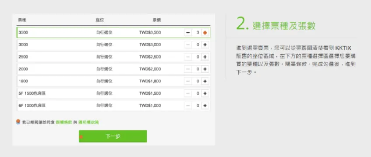Screen dimensions: 371x157
Task: Select the 5F 1500包廂區 ticket name
Action: (x=32, y=93)
